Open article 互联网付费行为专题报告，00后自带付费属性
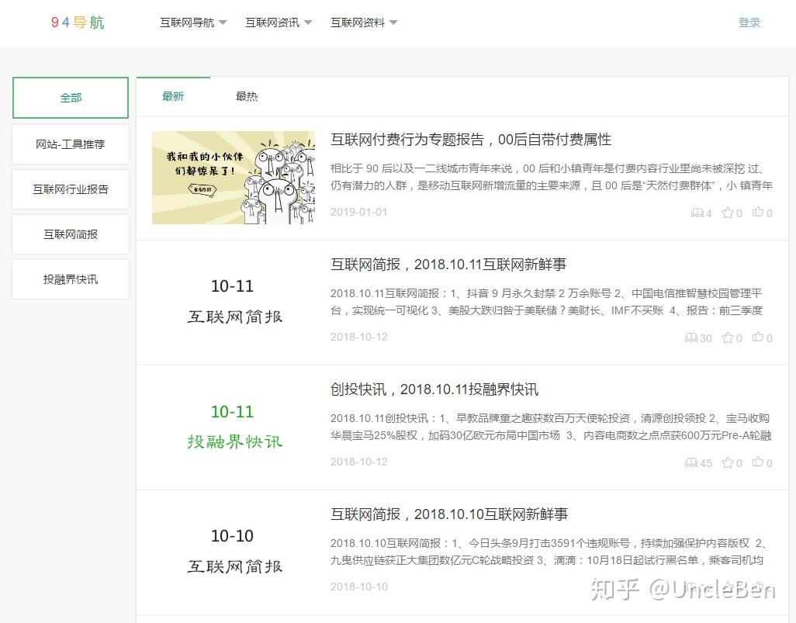The height and width of the screenshot is (623, 796). pos(471,140)
